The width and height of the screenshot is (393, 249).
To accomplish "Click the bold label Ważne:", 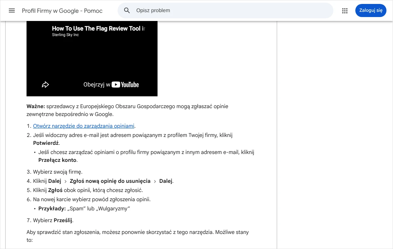I will tap(36, 106).
